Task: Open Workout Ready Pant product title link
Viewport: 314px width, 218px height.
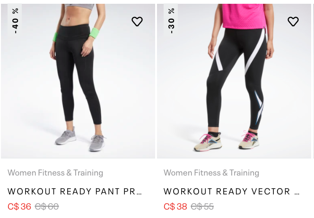Action: (x=75, y=192)
